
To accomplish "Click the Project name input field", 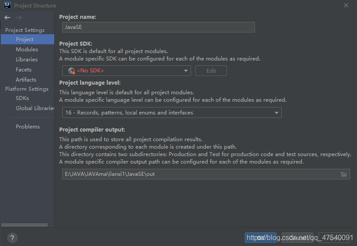I will click(x=159, y=27).
